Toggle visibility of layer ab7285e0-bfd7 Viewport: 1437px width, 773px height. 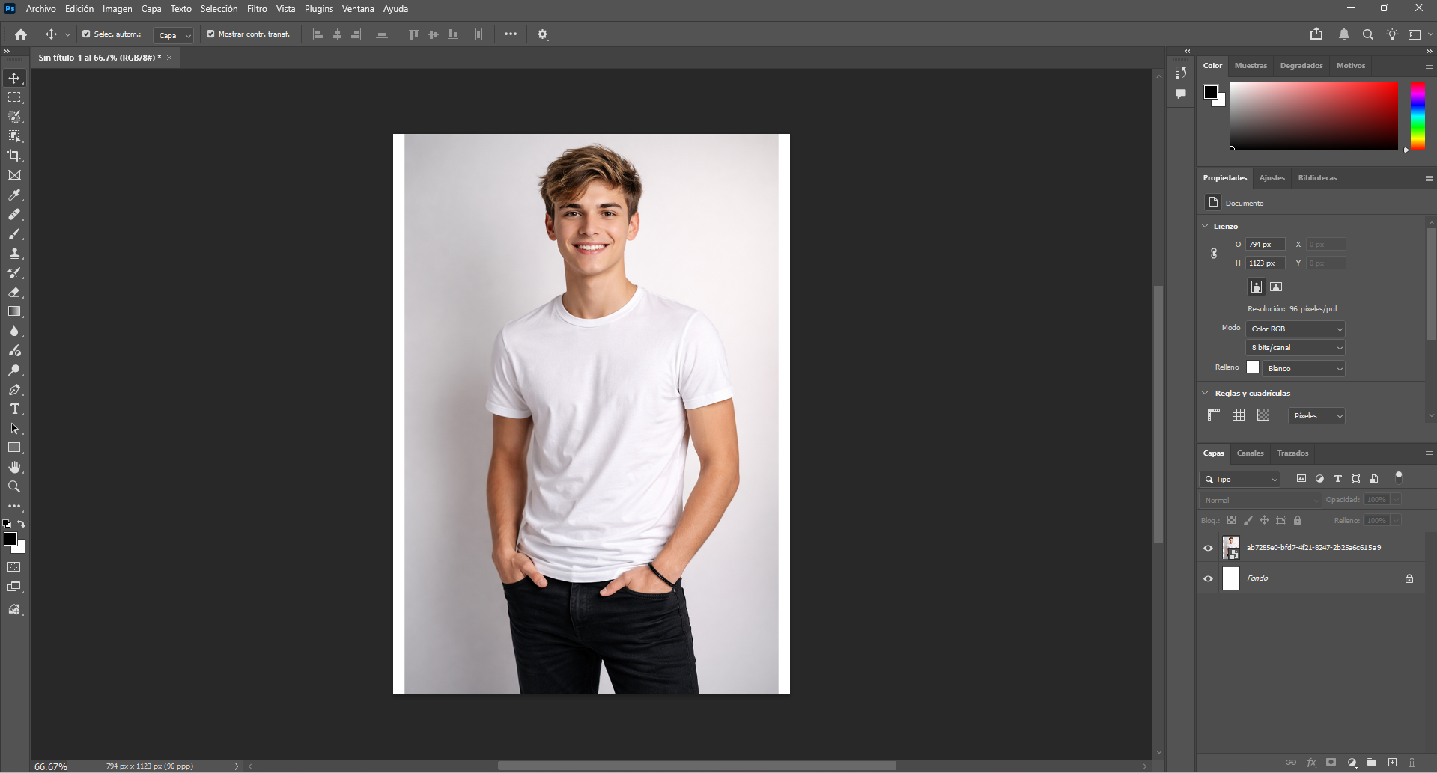click(1208, 547)
